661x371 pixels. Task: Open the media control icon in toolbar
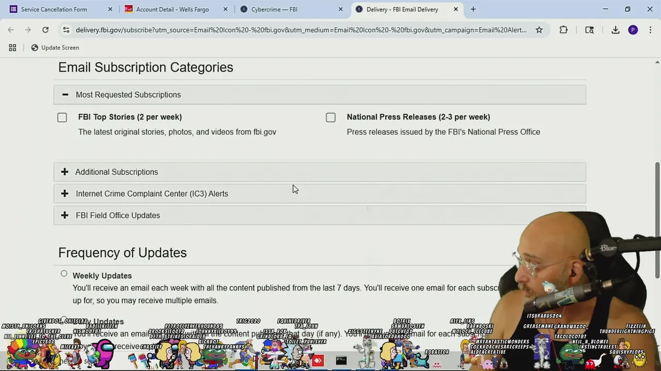click(589, 30)
